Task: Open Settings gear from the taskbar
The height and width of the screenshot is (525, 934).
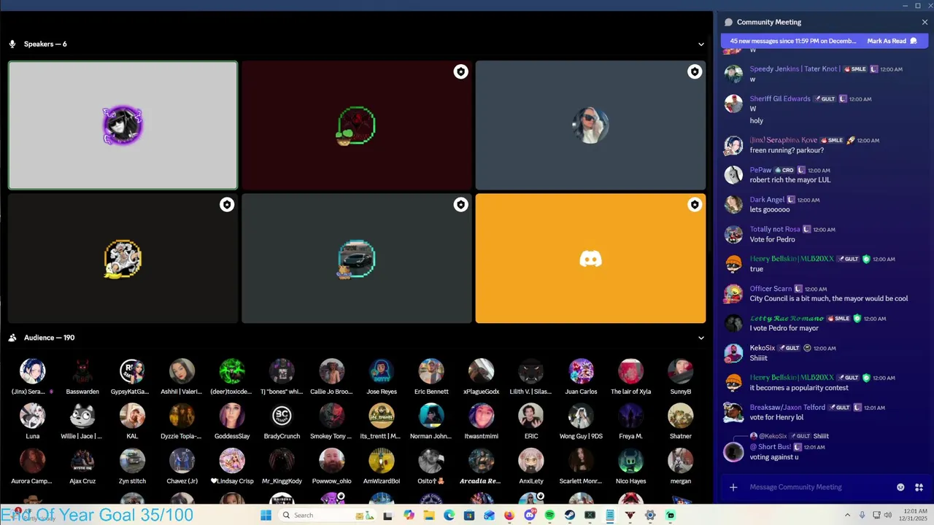Action: [x=650, y=516]
